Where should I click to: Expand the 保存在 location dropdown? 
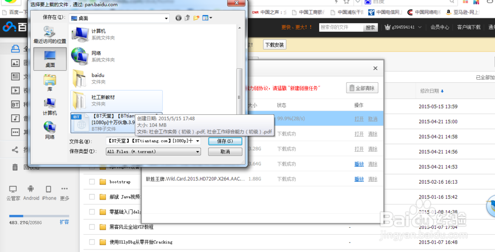[x=166, y=18]
